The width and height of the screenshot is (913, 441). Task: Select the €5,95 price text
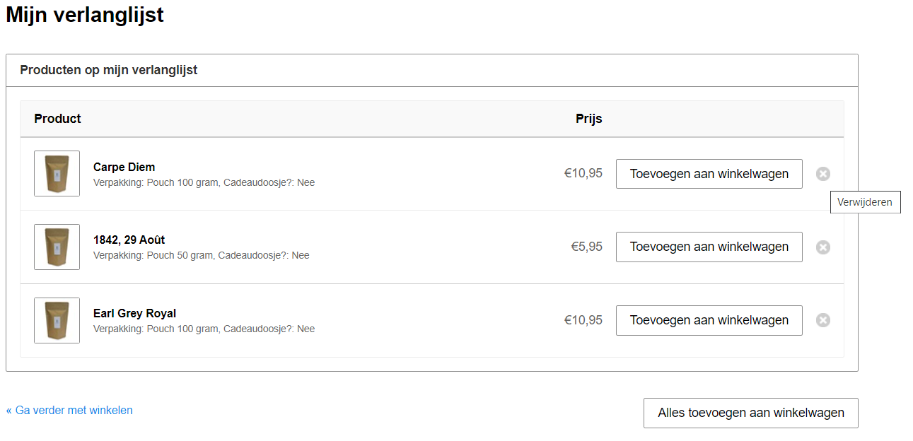(x=586, y=247)
